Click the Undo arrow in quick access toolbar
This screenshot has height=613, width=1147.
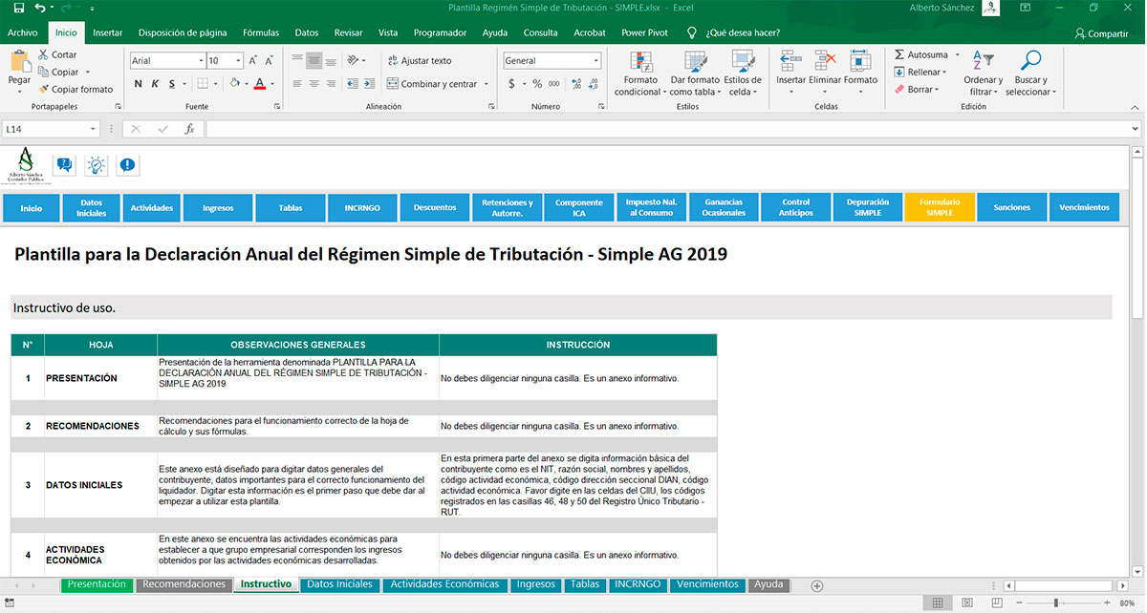tap(39, 8)
